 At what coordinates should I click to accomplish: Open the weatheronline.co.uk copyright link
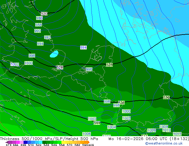tap(164, 143)
